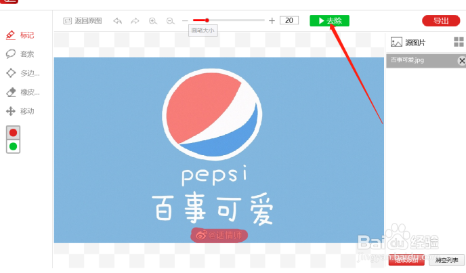The image size is (466, 273).
Task: Pick the green marker color
Action: (13, 146)
